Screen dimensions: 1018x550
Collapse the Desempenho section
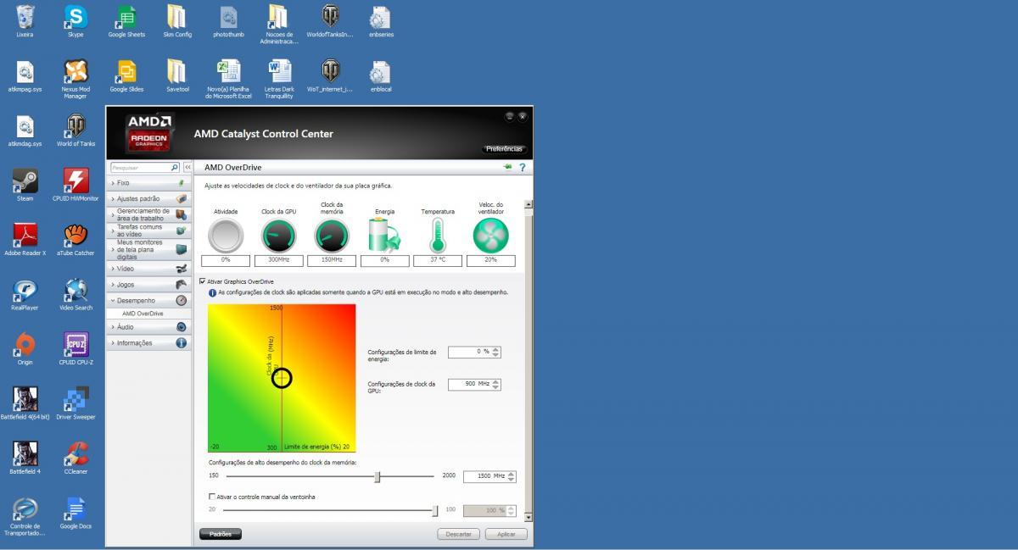click(x=149, y=300)
